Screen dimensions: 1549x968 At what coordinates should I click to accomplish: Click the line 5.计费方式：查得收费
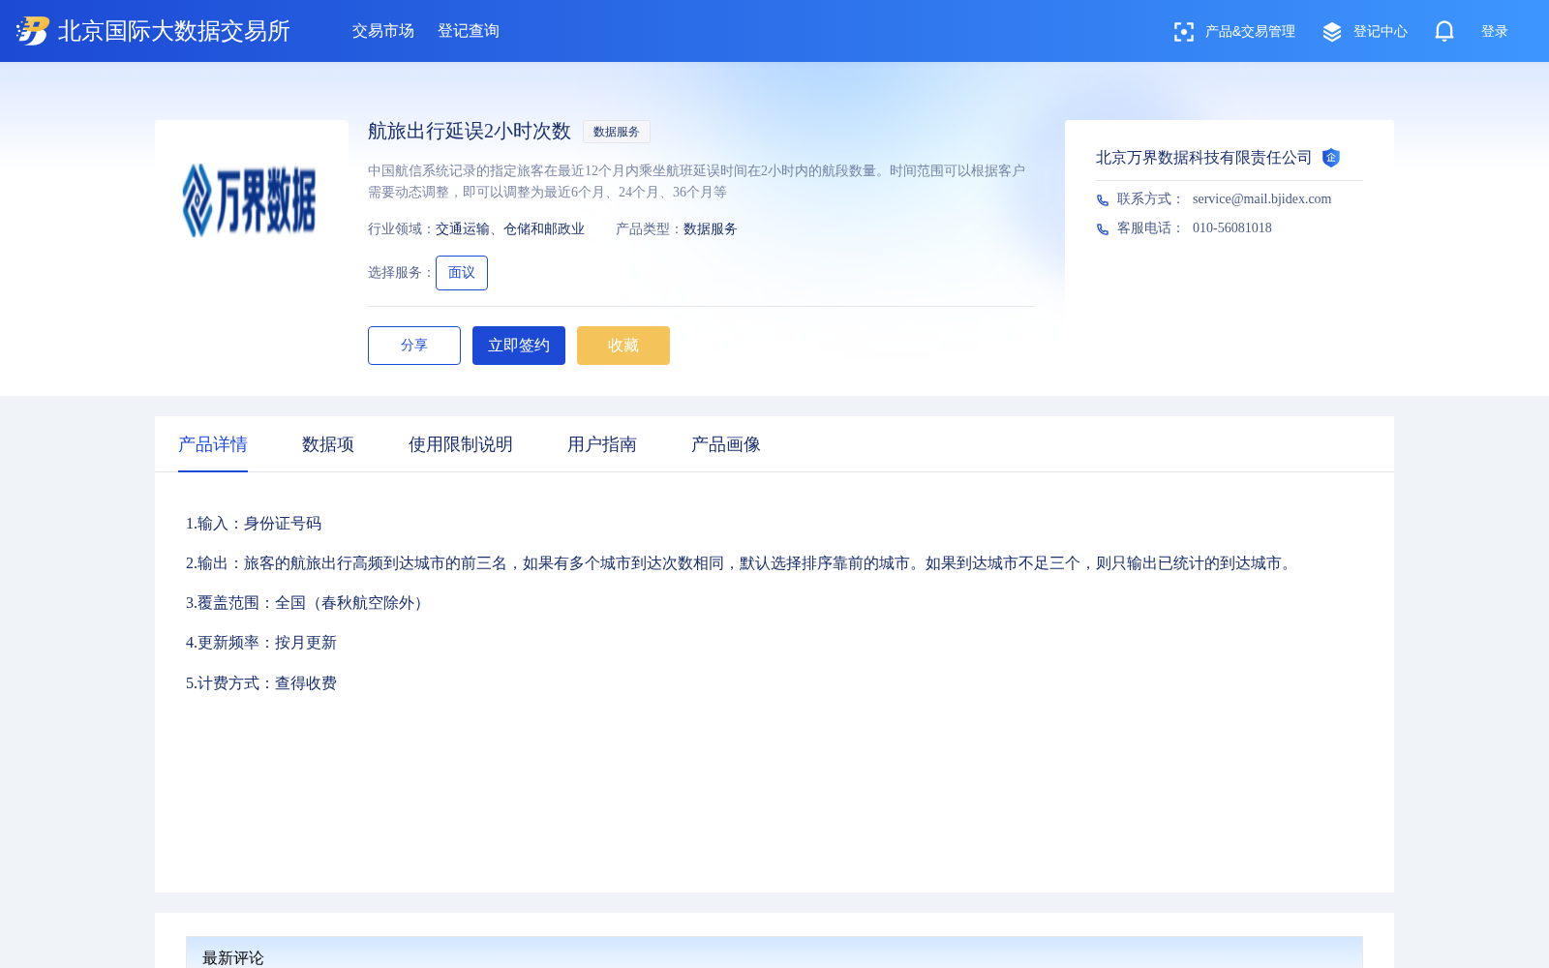pyautogui.click(x=261, y=683)
